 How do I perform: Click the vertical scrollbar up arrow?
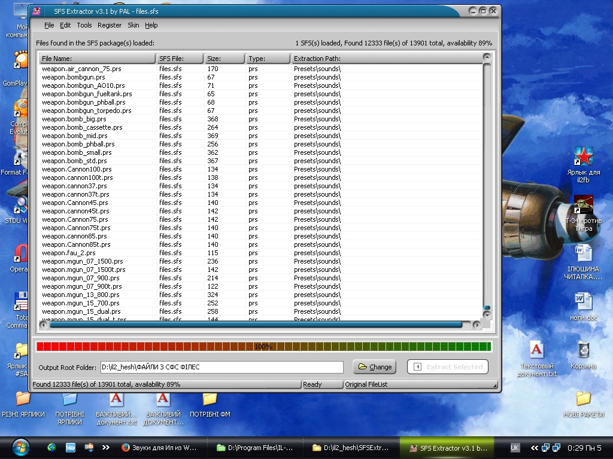[487, 57]
